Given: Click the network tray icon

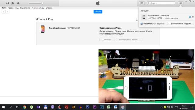Looking at the screenshot, I should [x=168, y=107].
